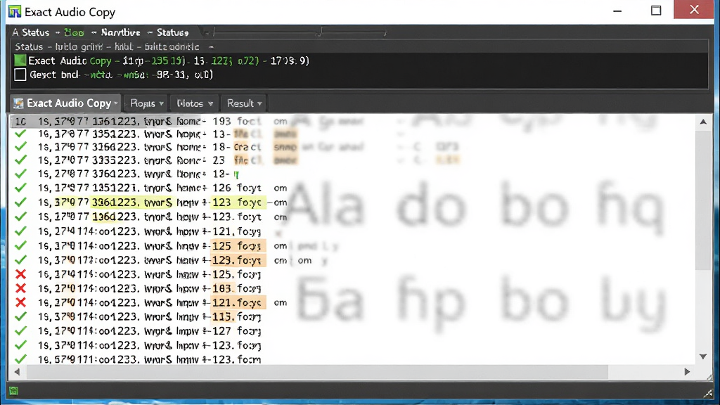Click the horizontal scrollbar thumb
Image resolution: width=720 pixels, height=405 pixels.
point(317,372)
